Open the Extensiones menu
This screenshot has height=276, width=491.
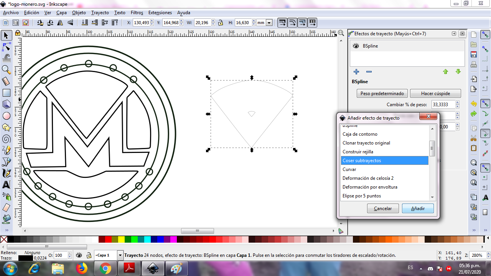coord(160,13)
